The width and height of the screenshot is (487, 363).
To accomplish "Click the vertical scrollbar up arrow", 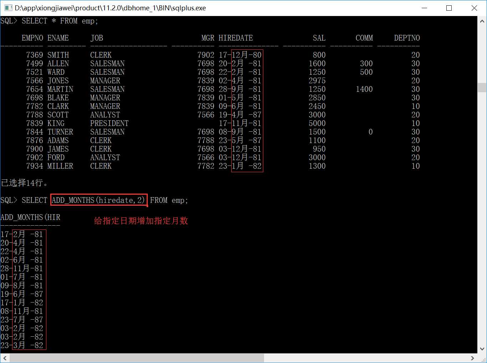I will [482, 21].
